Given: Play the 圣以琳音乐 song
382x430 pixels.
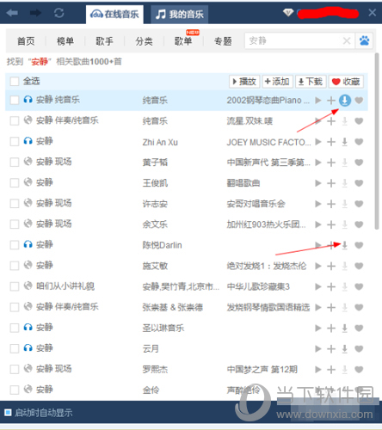Looking at the screenshot, I should [x=318, y=328].
